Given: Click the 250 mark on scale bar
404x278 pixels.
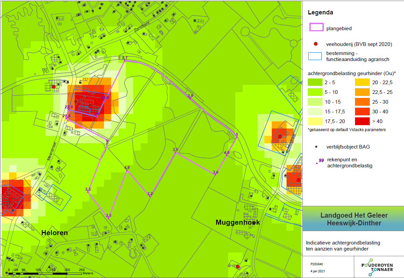Looking at the screenshot, I should (x=82, y=270).
